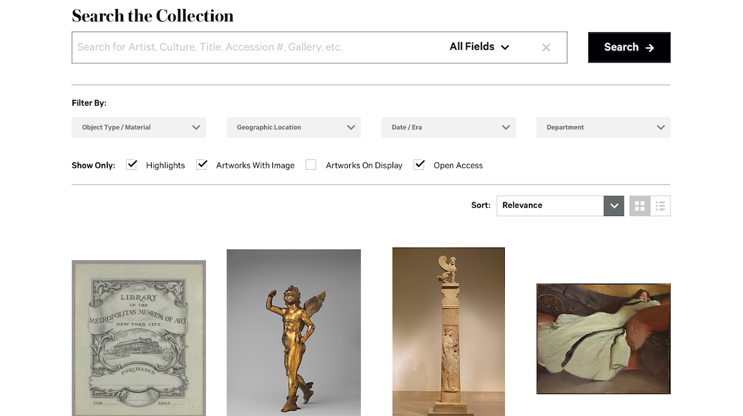This screenshot has width=743, height=416.
Task: Expand Object Type / Material filter
Action: click(x=139, y=127)
